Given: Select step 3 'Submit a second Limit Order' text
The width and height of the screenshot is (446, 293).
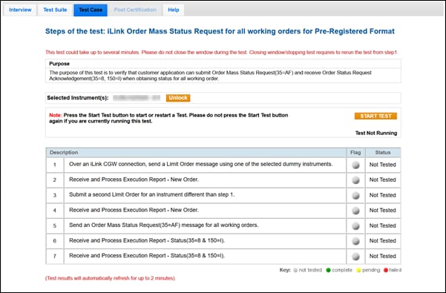Looking at the screenshot, I should [x=152, y=194].
